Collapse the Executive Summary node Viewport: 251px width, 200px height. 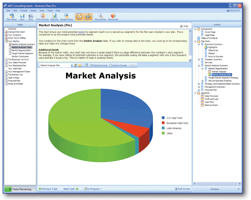pos(199,44)
